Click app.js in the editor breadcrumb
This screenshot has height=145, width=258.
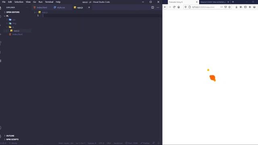(x=45, y=12)
